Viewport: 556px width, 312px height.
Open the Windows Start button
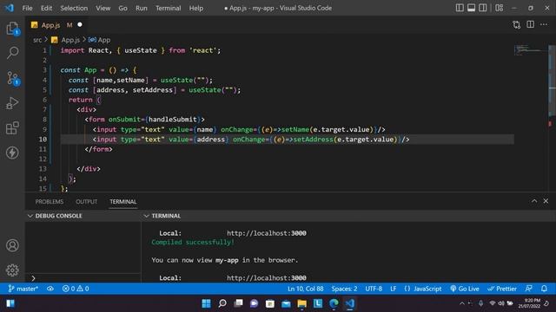pyautogui.click(x=206, y=303)
